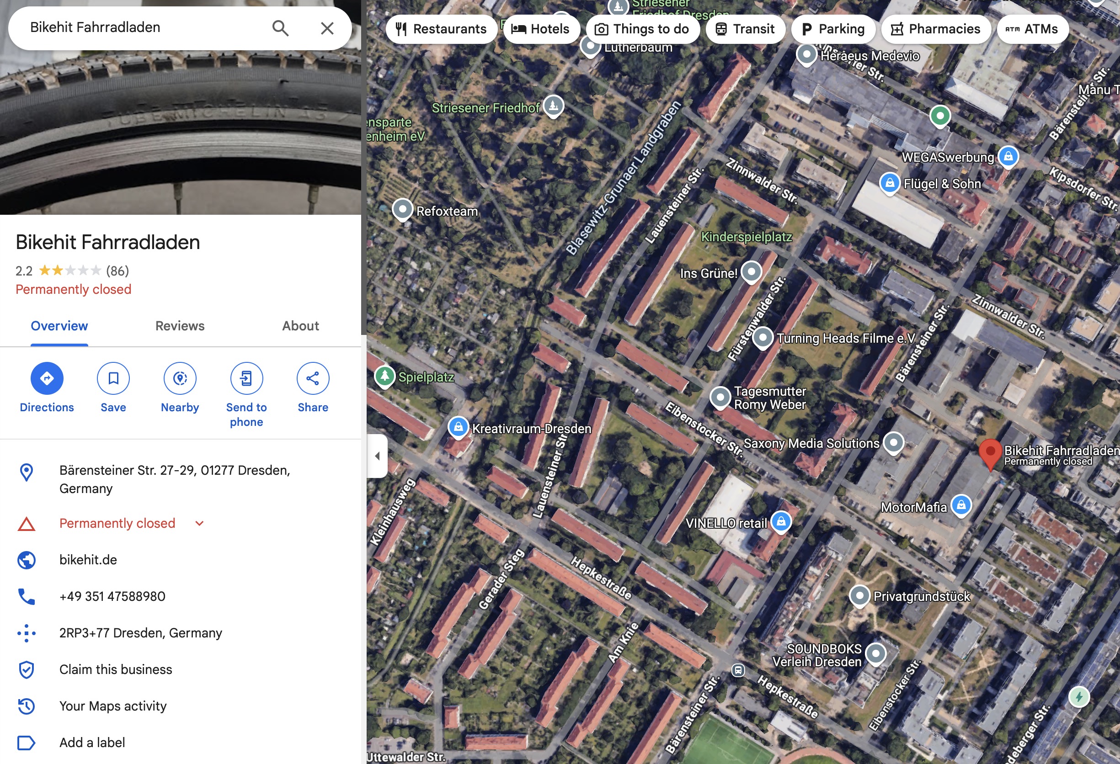
Task: Select the Transit chip
Action: click(x=745, y=29)
